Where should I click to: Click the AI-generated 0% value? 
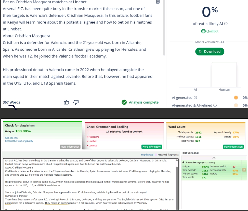(245, 97)
